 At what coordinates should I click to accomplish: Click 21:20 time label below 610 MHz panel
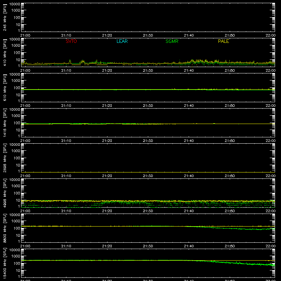(x=107, y=106)
